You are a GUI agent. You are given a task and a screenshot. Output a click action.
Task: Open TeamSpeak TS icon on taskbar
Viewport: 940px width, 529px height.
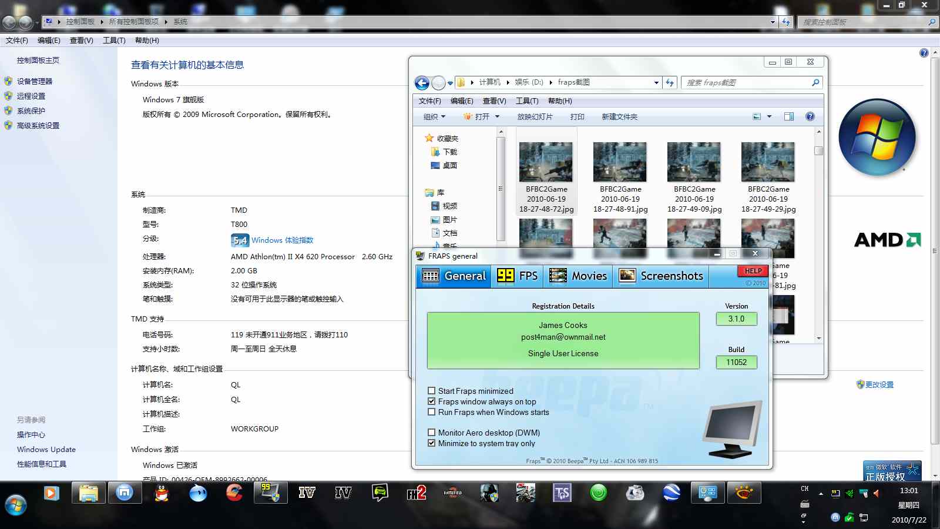click(x=562, y=493)
